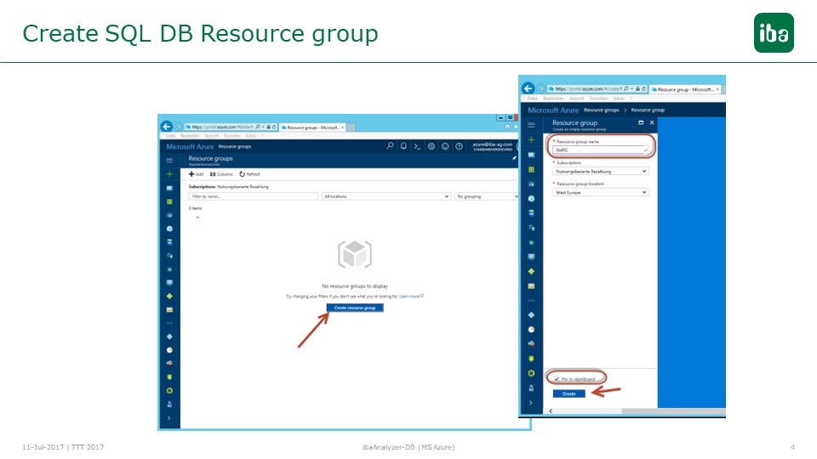The height and width of the screenshot is (459, 817).
Task: Click Columns in Resource groups toolbar
Action: pos(221,174)
